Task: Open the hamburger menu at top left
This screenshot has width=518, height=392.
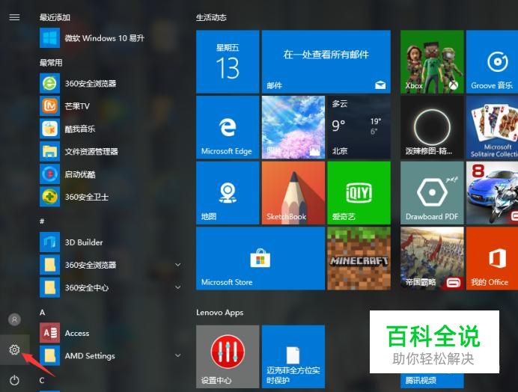Action: (14, 17)
